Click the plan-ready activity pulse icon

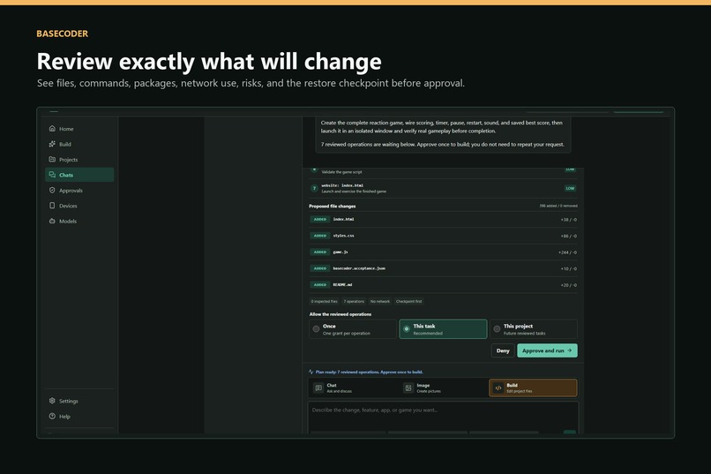pyautogui.click(x=311, y=372)
